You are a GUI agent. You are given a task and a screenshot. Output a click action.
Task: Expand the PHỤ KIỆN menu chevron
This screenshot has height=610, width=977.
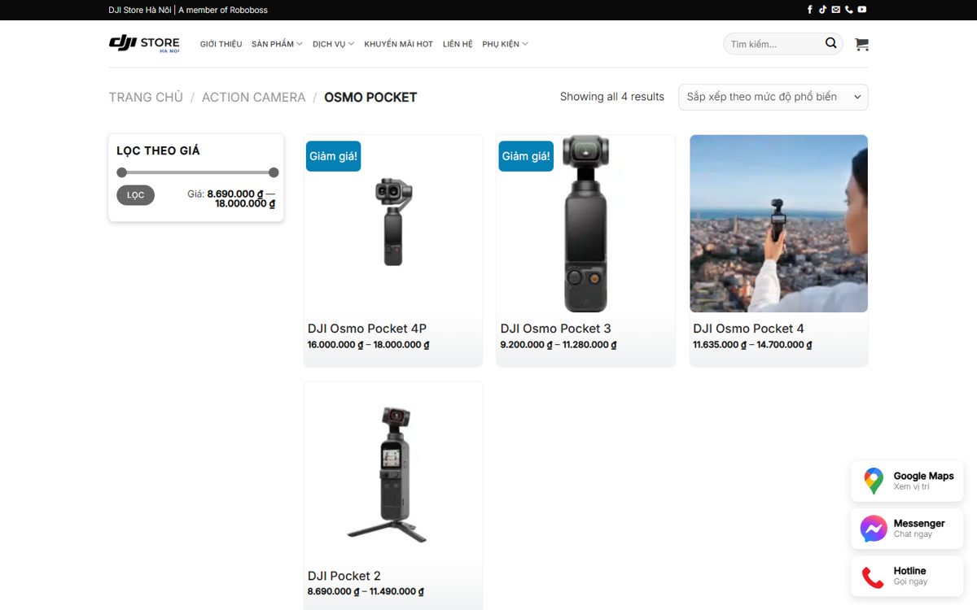(525, 44)
